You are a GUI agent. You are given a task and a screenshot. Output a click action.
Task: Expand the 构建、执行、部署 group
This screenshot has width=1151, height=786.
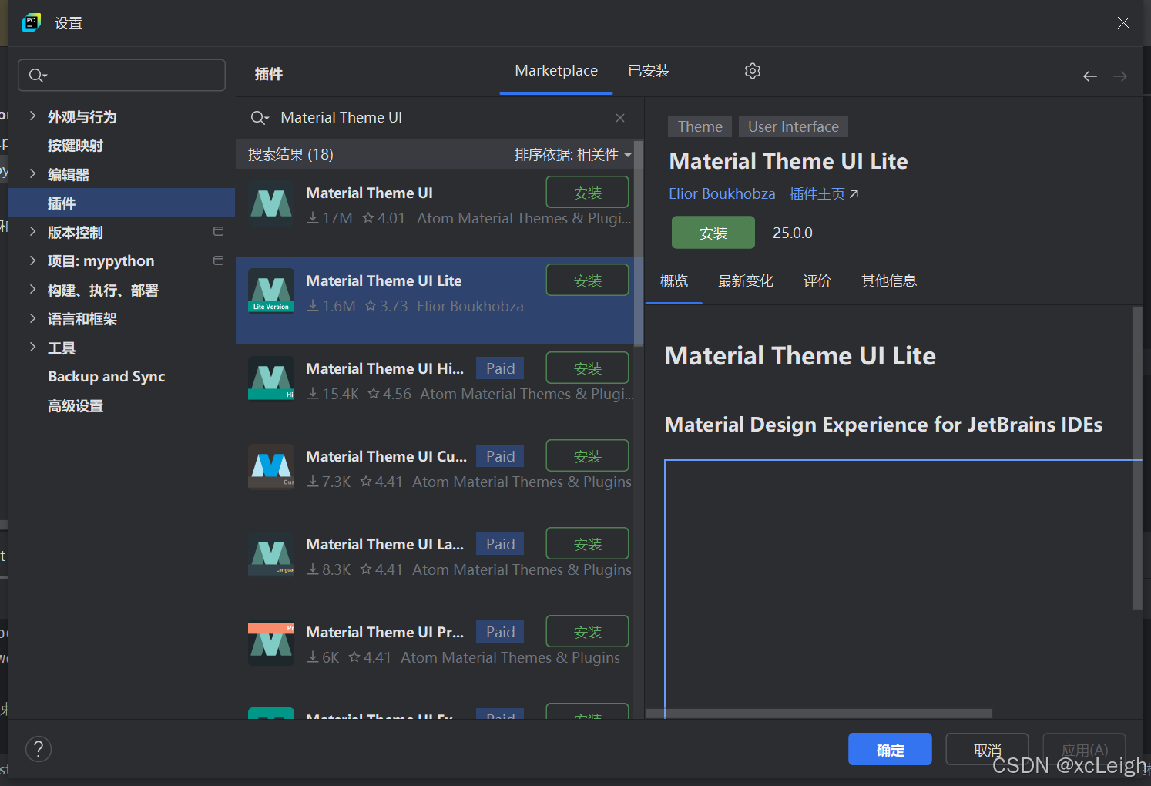[x=32, y=289]
